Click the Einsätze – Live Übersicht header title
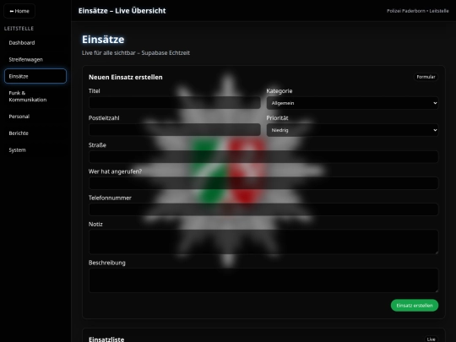 click(122, 11)
